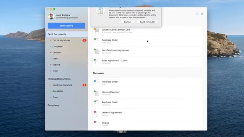The image size is (244, 137).
Task: Open Need your signature list
Action: pos(62,85)
